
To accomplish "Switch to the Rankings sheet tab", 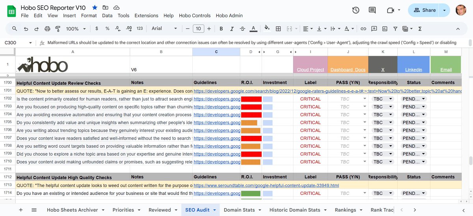I will point(346,210).
